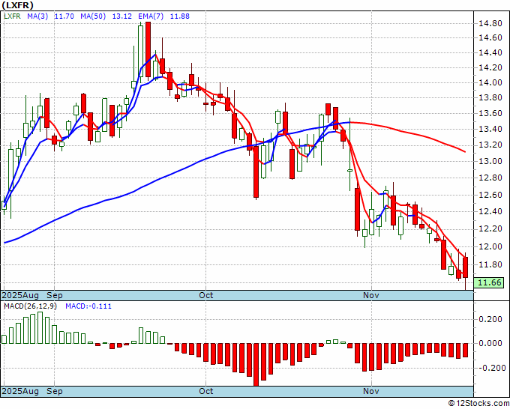The image size is (510, 409).
Task: Click the red MA(50) line end near 13.12
Action: (463, 151)
